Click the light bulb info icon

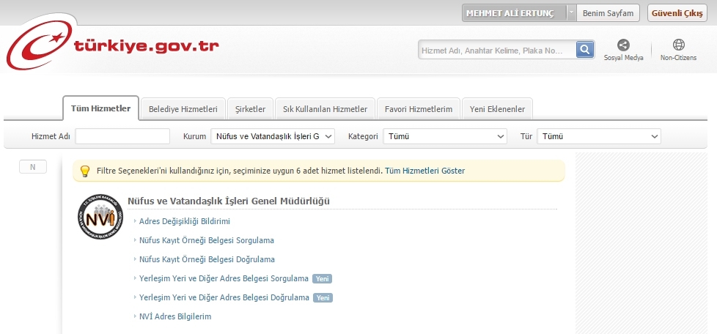click(85, 171)
